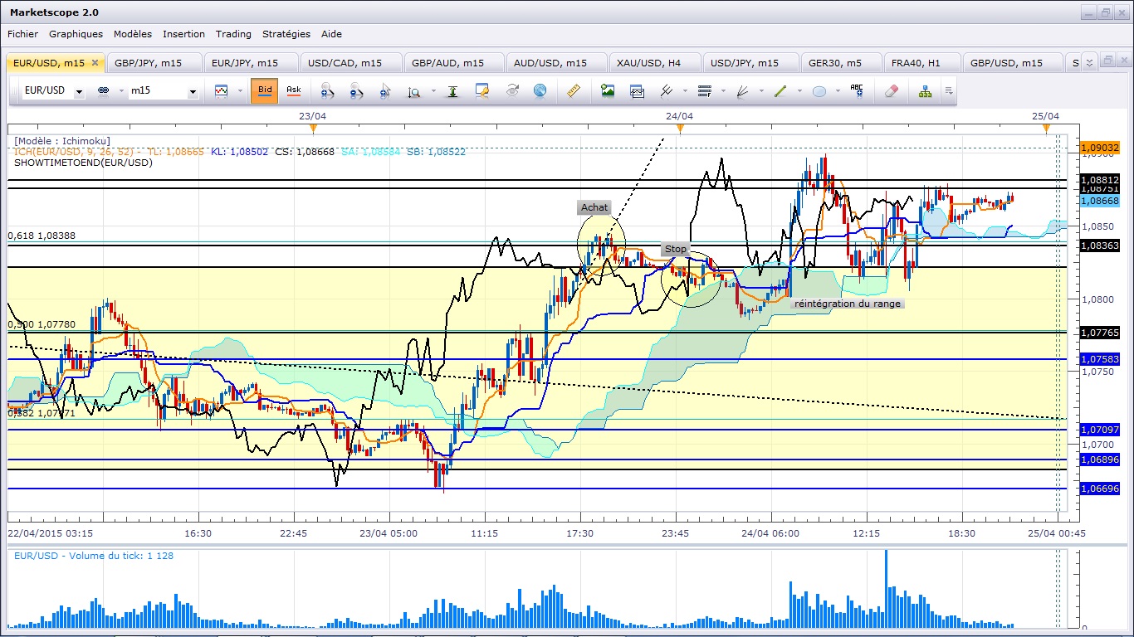Expand the chart type dropdown arrow
The height and width of the screenshot is (637, 1134).
(x=238, y=91)
